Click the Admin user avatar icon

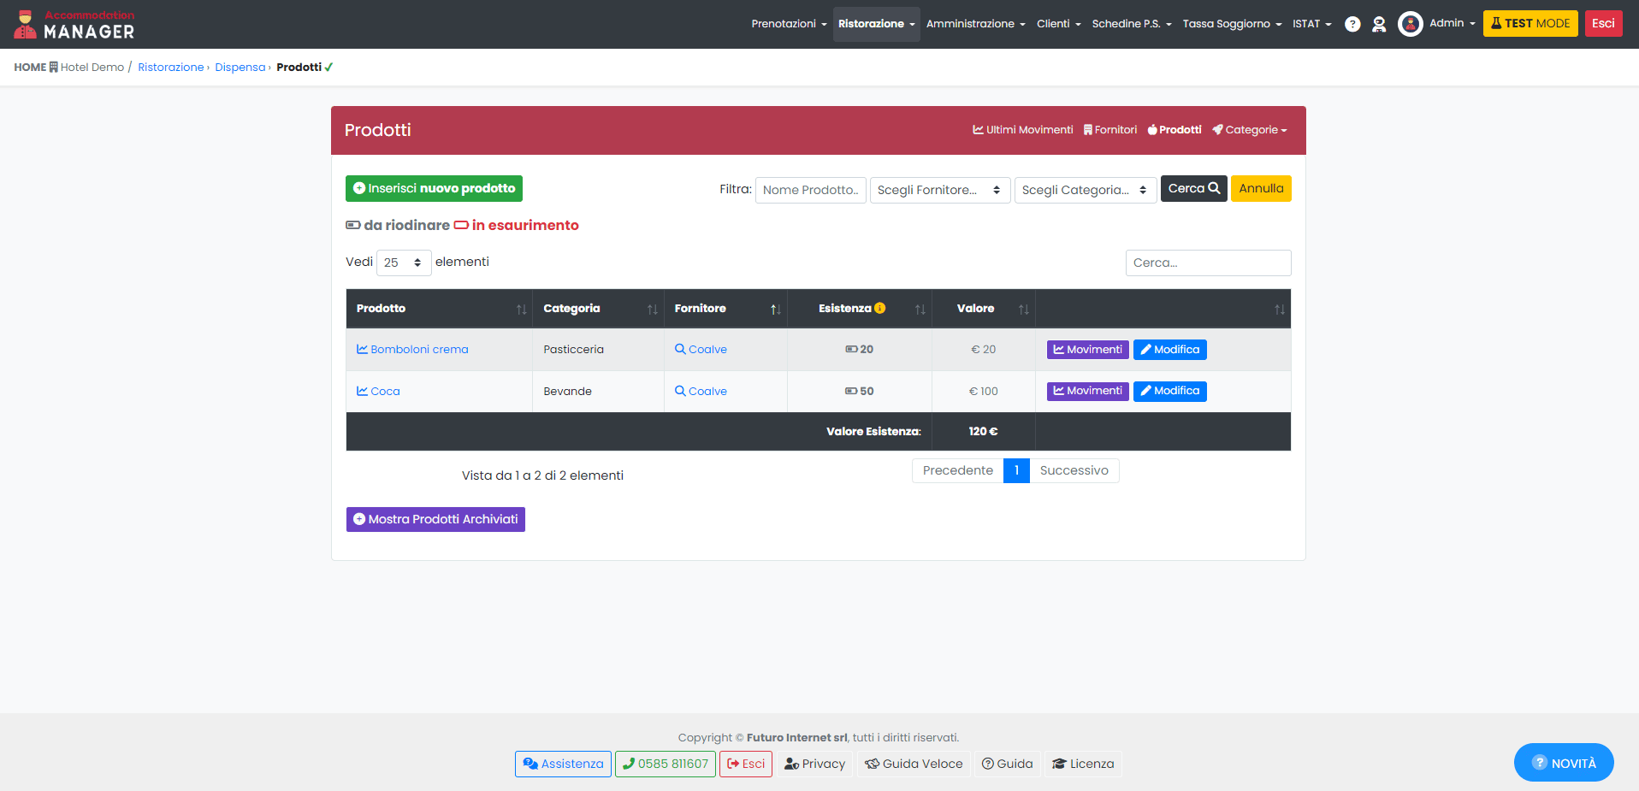(x=1410, y=24)
